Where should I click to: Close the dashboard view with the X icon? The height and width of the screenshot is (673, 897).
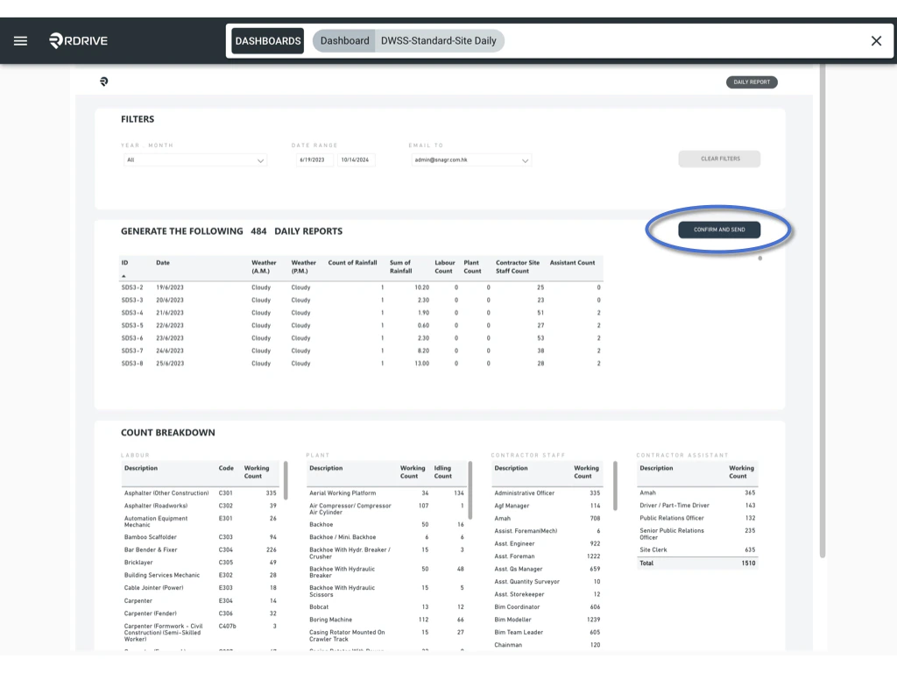pos(875,40)
